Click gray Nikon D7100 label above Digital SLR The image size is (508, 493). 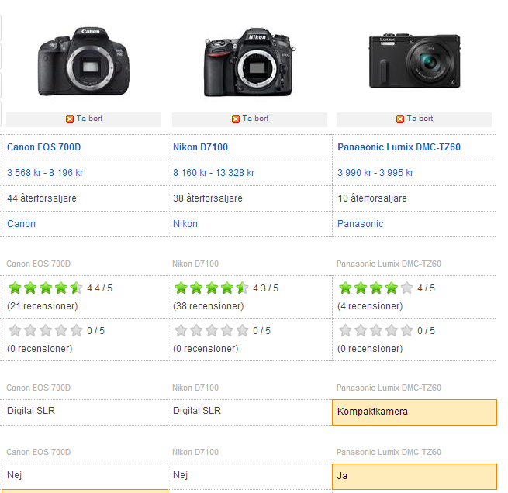tap(195, 388)
